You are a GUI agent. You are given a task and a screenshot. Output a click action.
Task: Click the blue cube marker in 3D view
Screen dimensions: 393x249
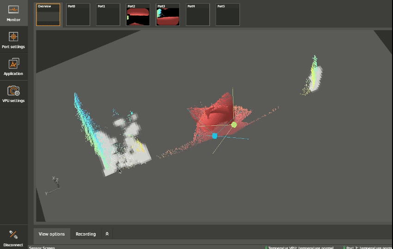click(215, 136)
